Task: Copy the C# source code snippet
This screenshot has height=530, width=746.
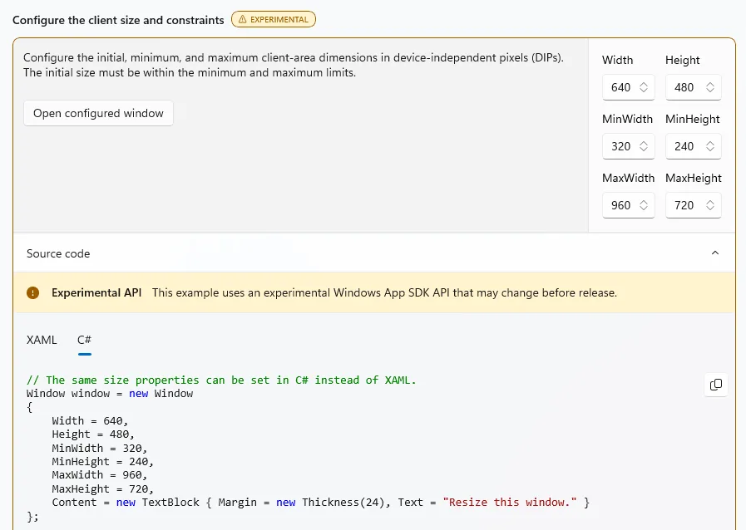Action: (x=715, y=385)
